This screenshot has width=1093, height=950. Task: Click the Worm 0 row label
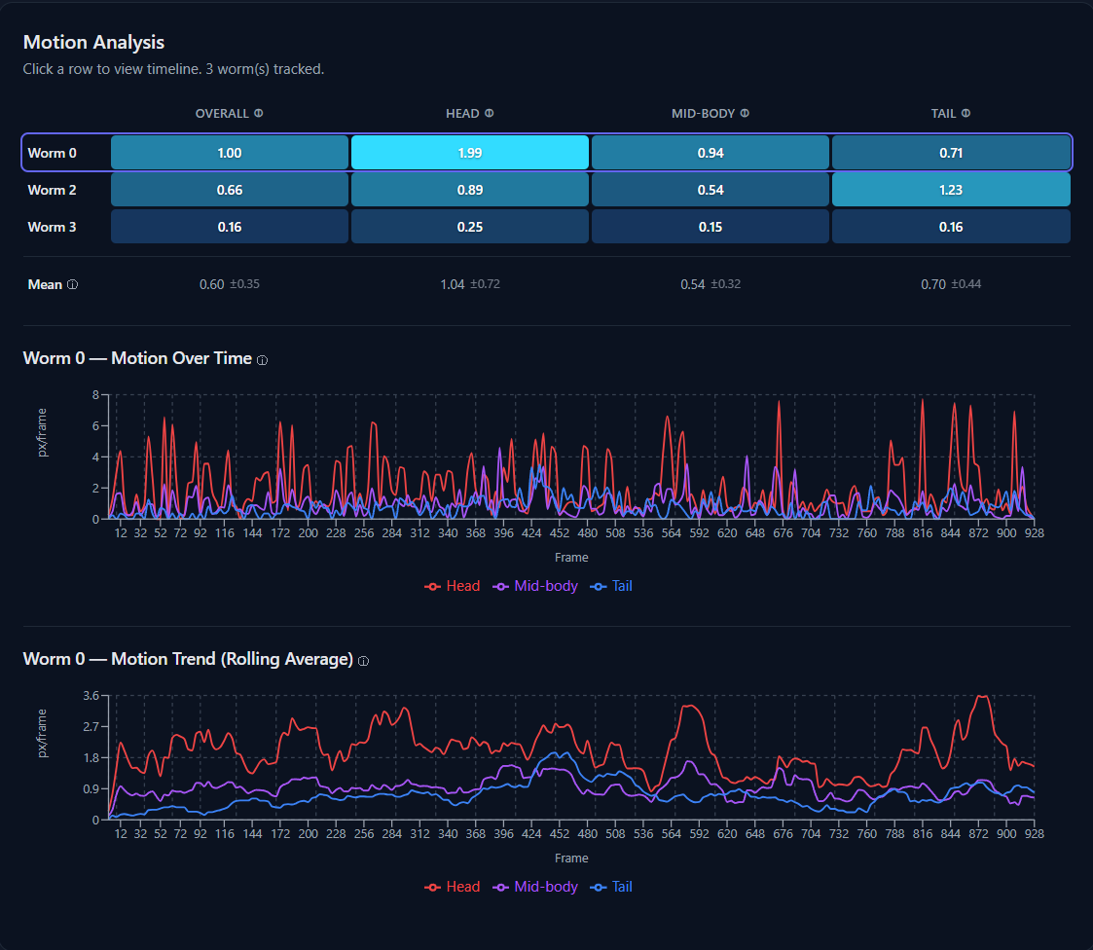[53, 152]
